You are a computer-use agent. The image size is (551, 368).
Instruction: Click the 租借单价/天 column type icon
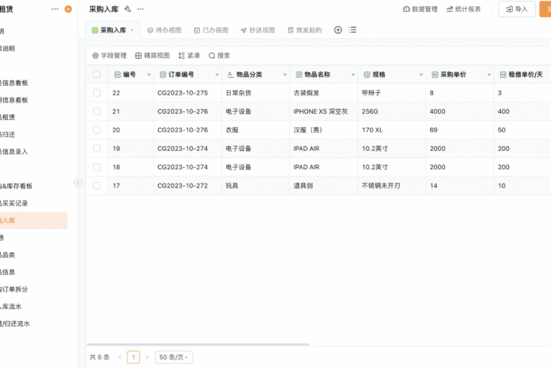(503, 75)
